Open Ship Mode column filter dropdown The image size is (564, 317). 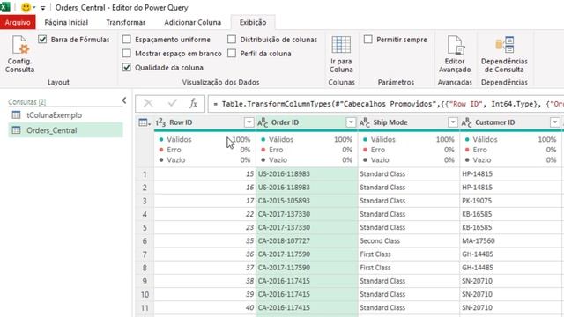click(x=453, y=122)
